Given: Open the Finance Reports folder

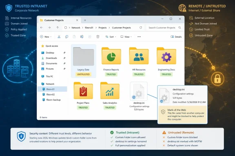Looking at the screenshot, I should (x=111, y=56).
